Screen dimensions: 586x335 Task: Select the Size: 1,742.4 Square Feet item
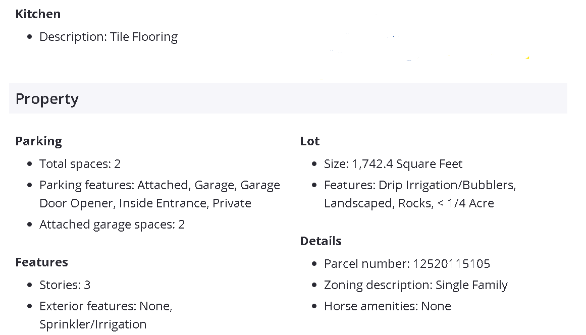point(393,164)
